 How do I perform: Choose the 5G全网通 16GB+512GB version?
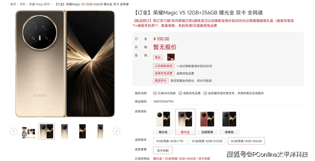pyautogui.click(x=207, y=141)
